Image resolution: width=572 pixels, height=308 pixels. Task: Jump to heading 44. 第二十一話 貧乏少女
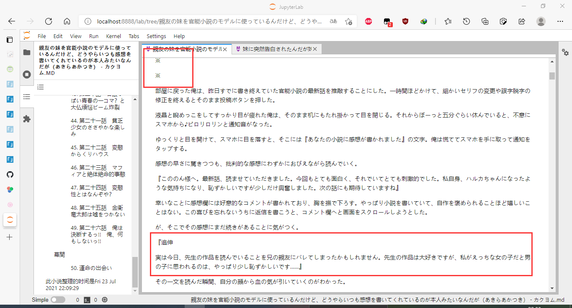pyautogui.click(x=98, y=127)
